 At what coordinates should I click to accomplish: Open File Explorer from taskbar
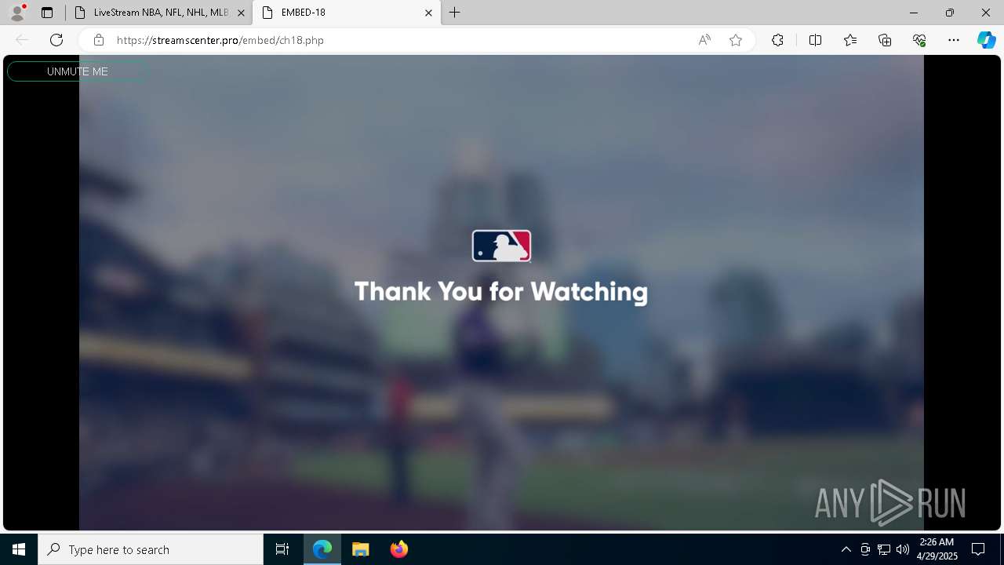(x=361, y=549)
